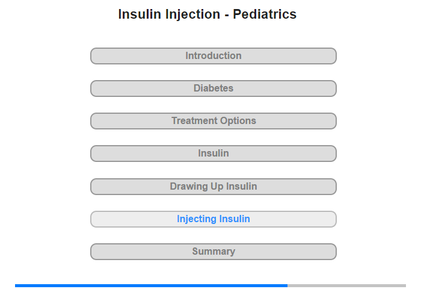Click the gray unfilled progress bar portion
Screen dimensions: 421x289
click(346, 285)
